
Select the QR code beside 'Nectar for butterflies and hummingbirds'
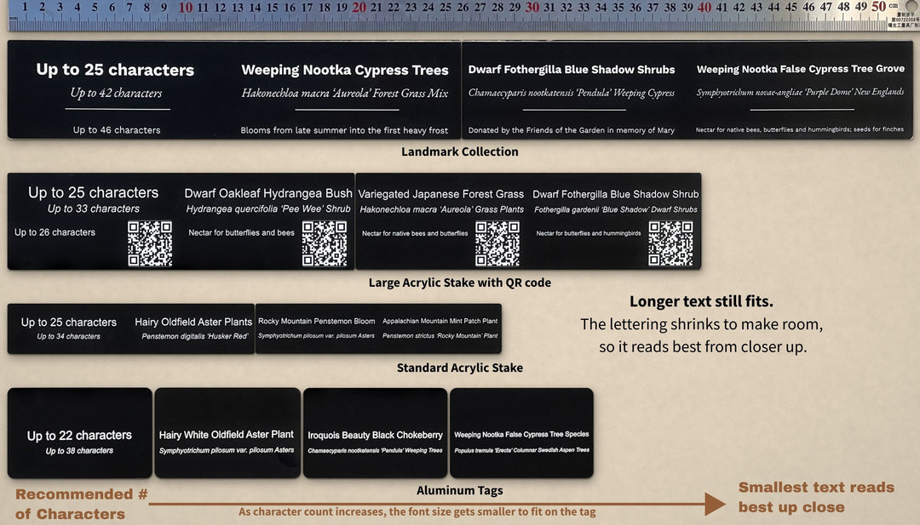670,243
